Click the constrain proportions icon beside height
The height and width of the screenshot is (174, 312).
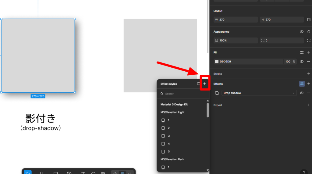309,20
